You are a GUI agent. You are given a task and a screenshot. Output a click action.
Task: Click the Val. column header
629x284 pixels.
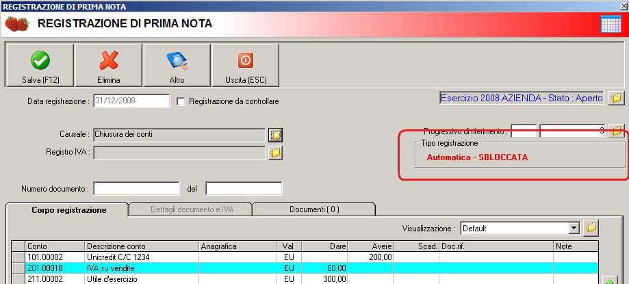point(289,246)
